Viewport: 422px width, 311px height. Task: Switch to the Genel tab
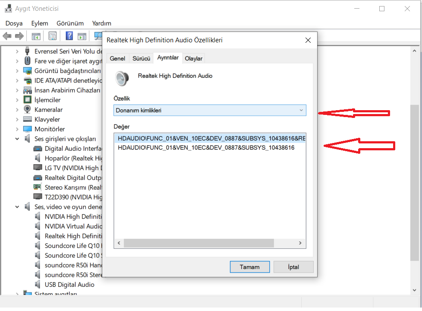tap(117, 58)
